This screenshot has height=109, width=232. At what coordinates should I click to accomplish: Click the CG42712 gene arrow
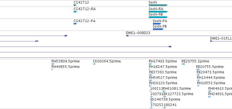tap(75, 5)
